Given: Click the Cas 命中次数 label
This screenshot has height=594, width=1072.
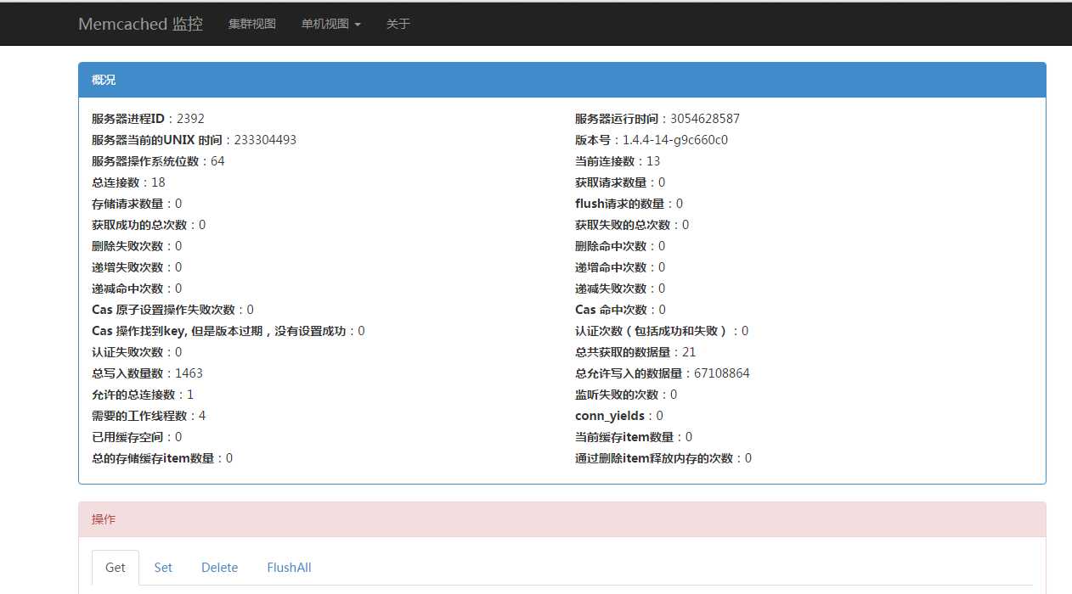Looking at the screenshot, I should pos(611,310).
